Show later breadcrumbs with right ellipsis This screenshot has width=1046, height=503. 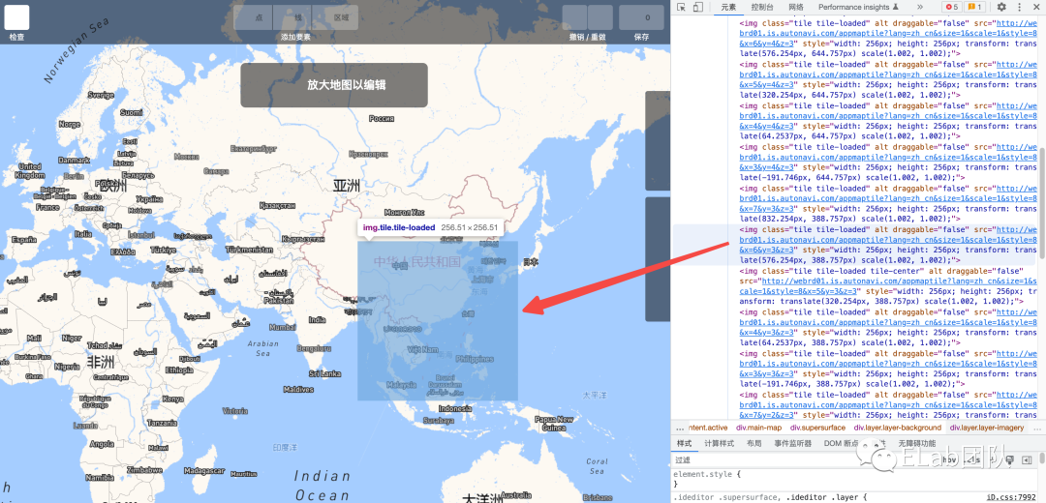pos(1036,428)
